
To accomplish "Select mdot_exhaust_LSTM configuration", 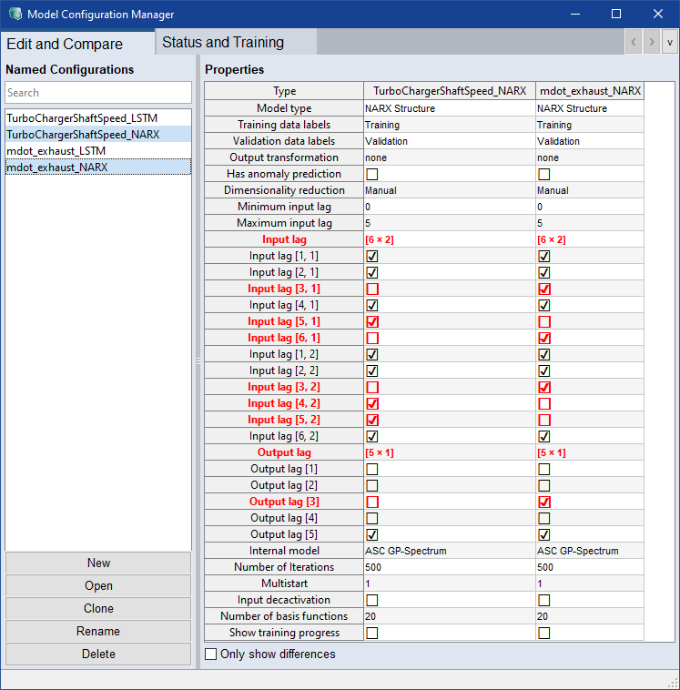I will coord(56,151).
